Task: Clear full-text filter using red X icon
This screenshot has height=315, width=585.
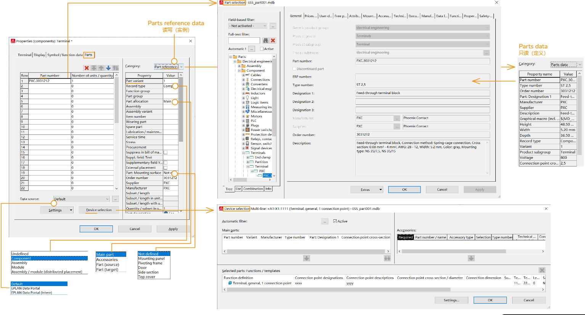Action: pyautogui.click(x=273, y=40)
